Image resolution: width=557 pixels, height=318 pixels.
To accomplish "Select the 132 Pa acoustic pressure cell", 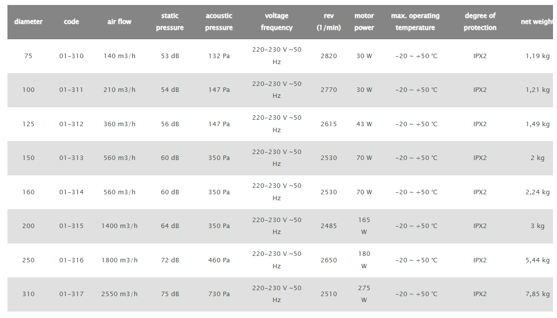I will click(219, 56).
